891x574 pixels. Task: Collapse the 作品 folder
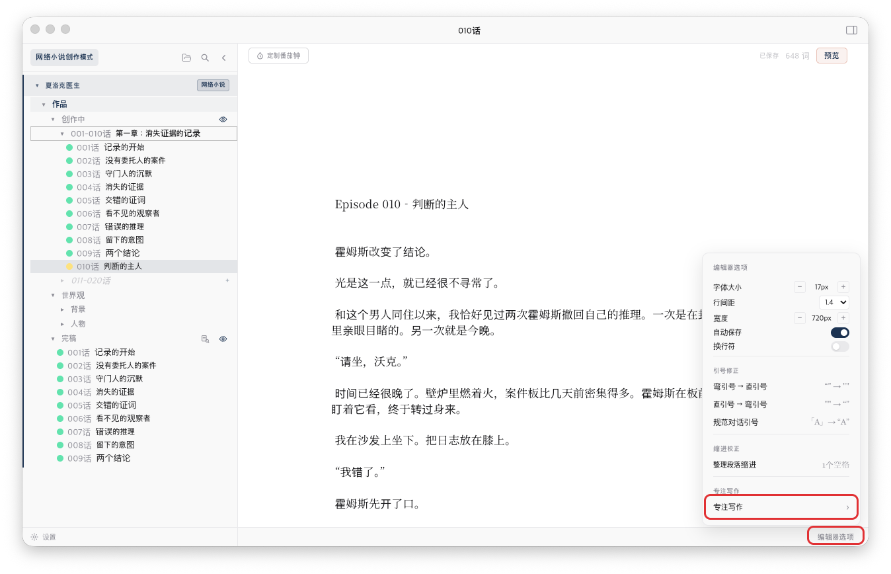pos(44,104)
